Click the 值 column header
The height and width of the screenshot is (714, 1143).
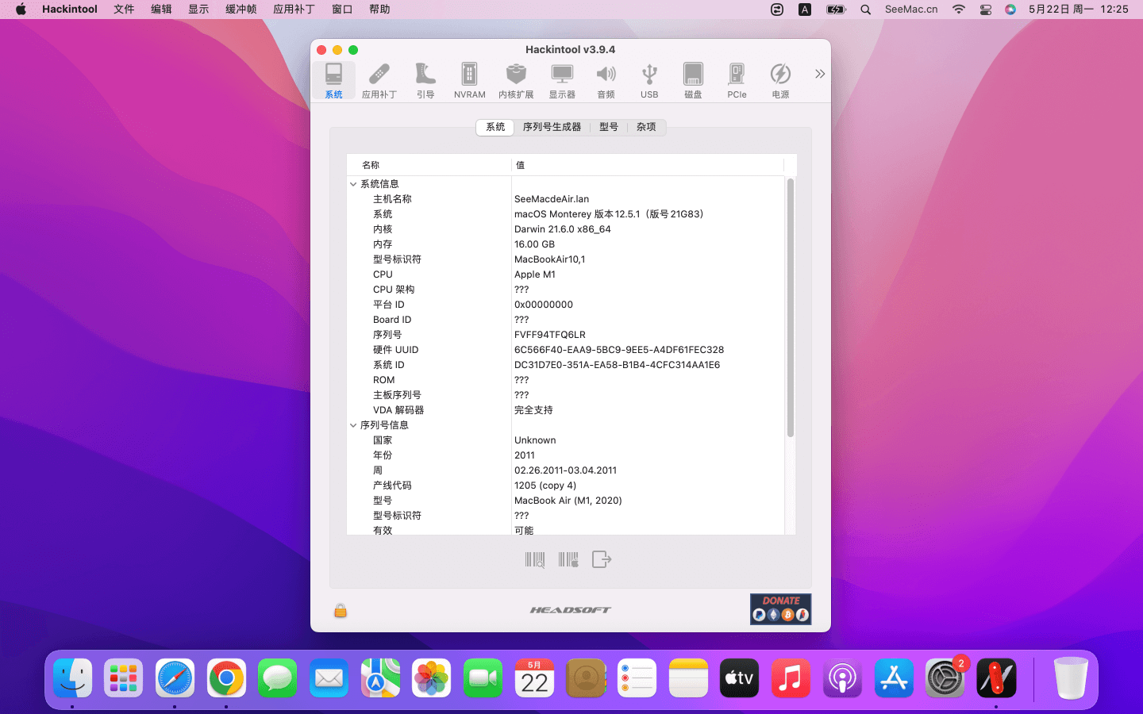[648, 165]
